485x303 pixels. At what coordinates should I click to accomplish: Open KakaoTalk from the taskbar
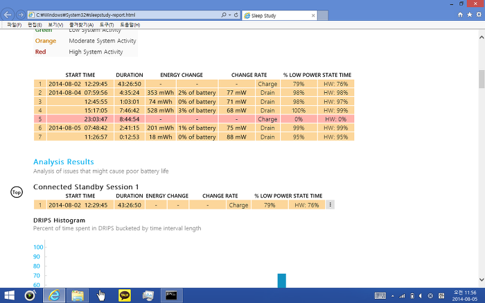[125, 295]
